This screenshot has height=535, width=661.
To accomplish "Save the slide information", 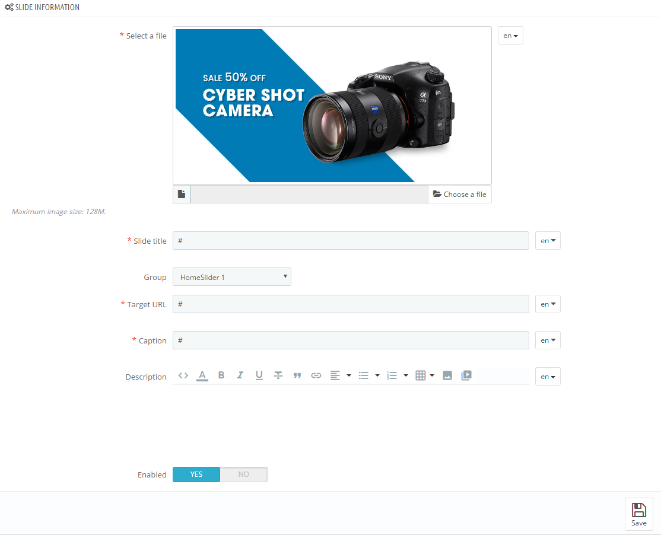I will pos(638,514).
